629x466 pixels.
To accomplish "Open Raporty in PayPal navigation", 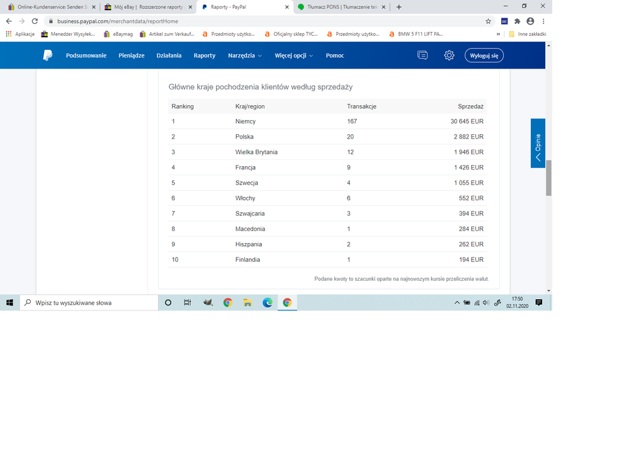I will pos(205,55).
